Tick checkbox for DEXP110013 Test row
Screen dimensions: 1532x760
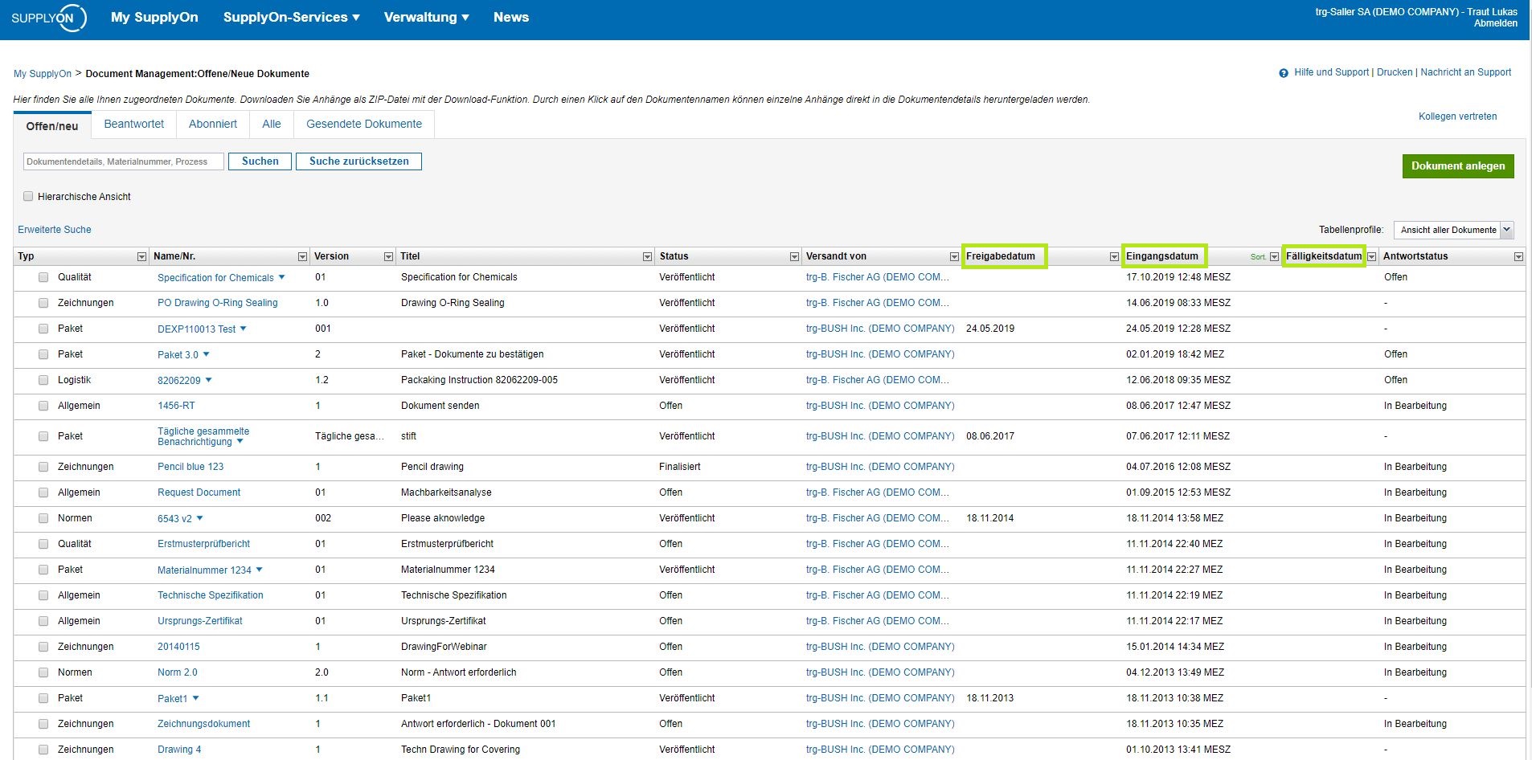coord(43,329)
